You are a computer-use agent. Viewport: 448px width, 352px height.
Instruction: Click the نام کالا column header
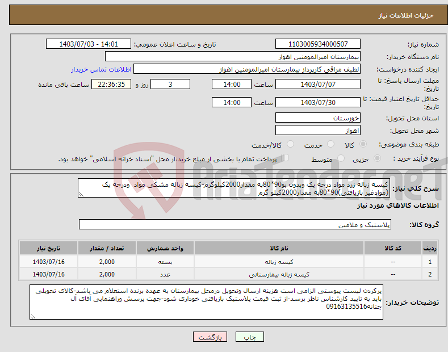coord(279,248)
